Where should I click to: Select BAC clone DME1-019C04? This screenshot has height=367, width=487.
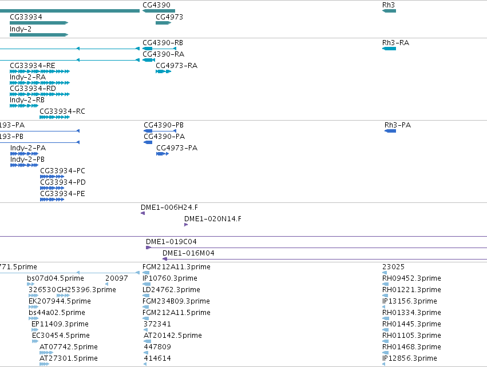pyautogui.click(x=316, y=248)
